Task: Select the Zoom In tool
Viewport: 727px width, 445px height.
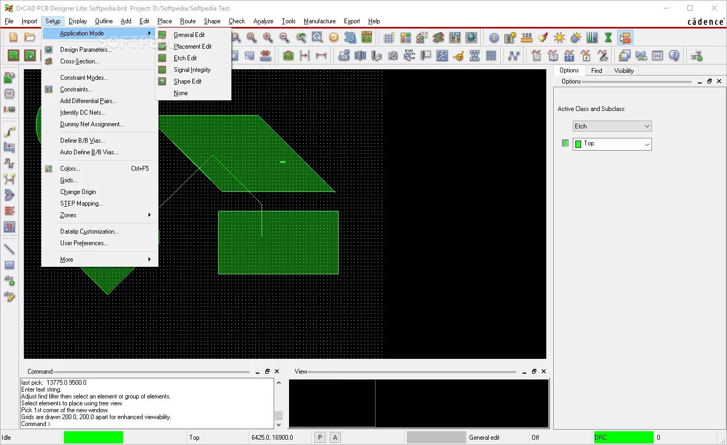Action: (x=267, y=37)
